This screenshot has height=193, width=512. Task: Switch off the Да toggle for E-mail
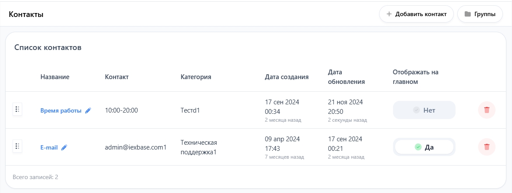coord(424,147)
